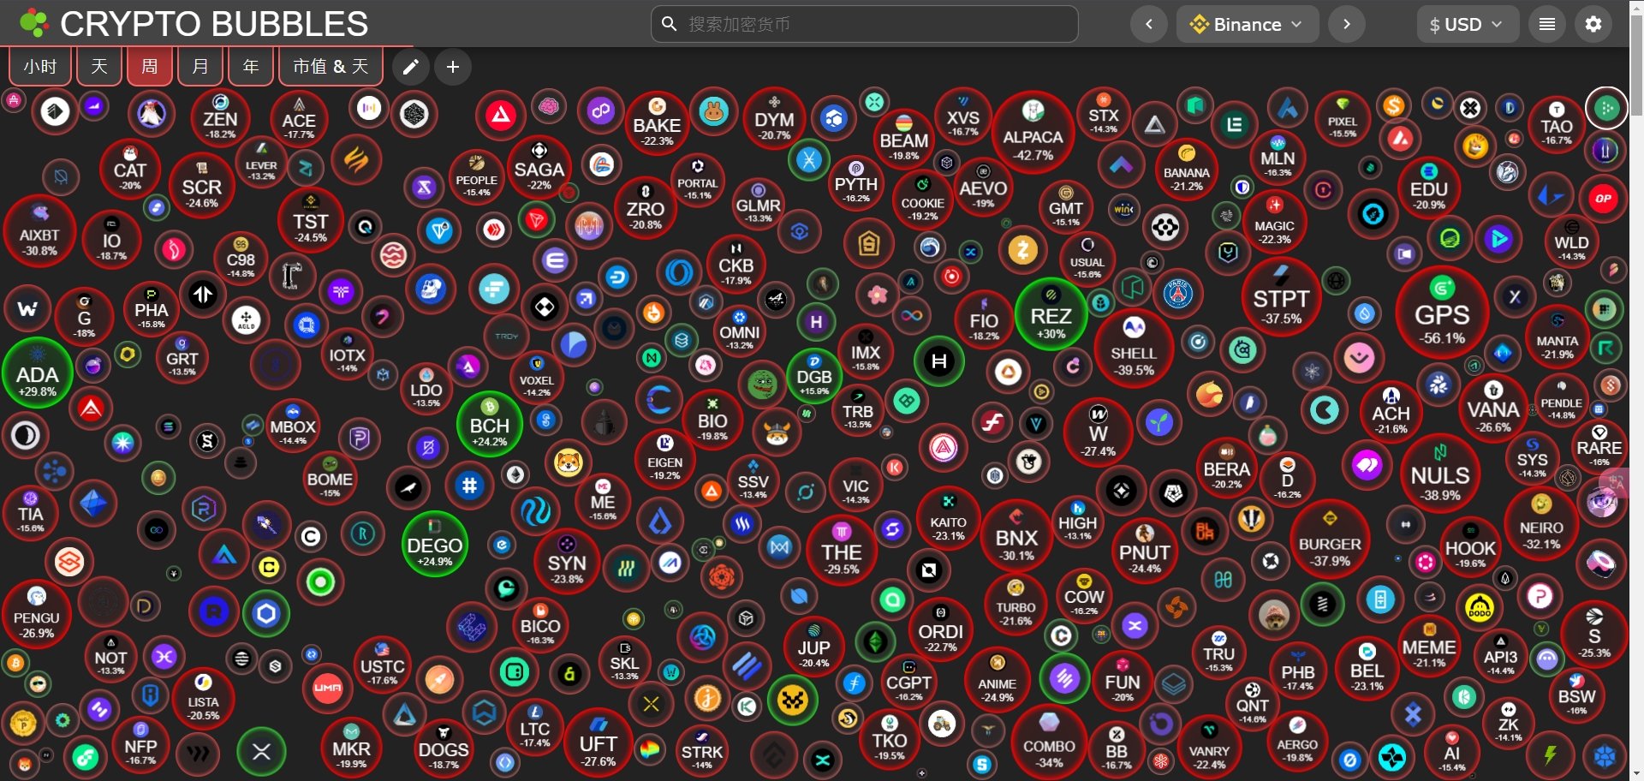Go to next exchange with right arrow

point(1346,24)
